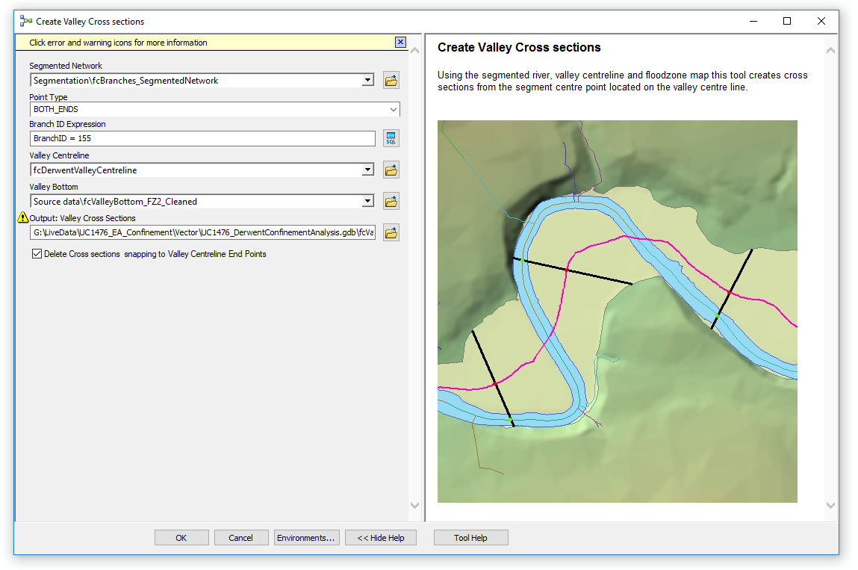Run the tool by clicking OK
Viewport: 858px width, 570px height.
[181, 537]
